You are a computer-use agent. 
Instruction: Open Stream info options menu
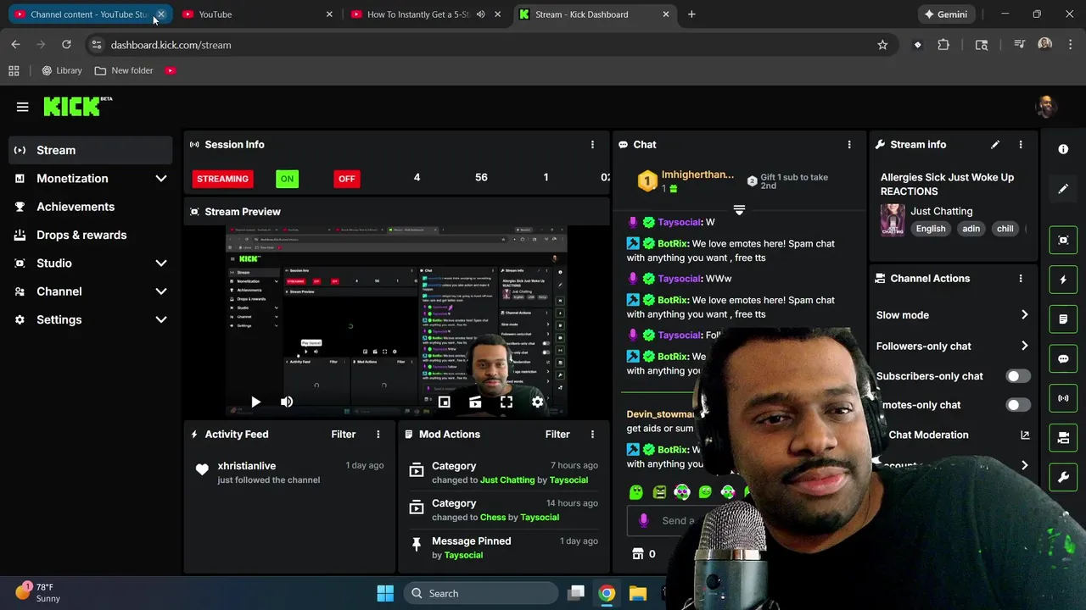(x=1021, y=145)
